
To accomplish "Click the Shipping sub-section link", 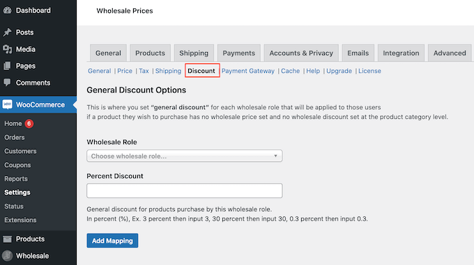I will (x=168, y=71).
